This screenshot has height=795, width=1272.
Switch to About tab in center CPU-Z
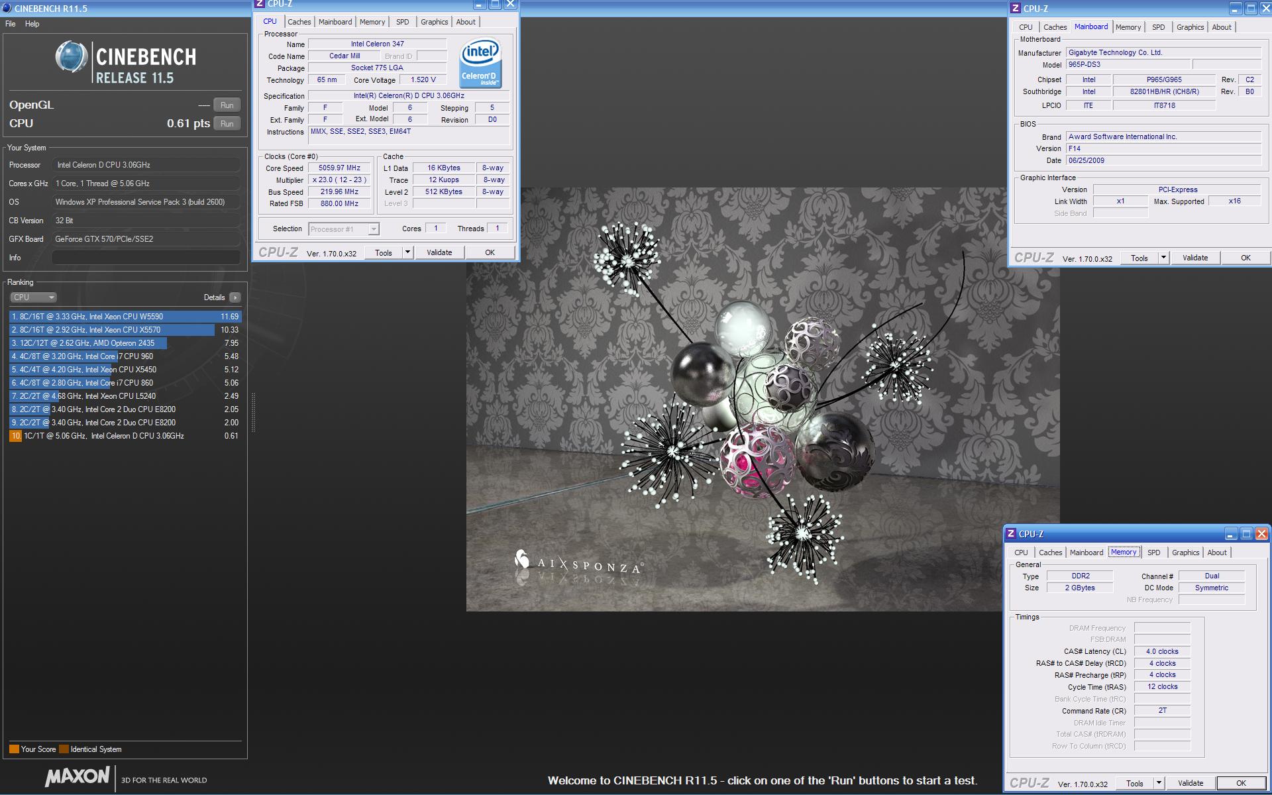(x=466, y=22)
